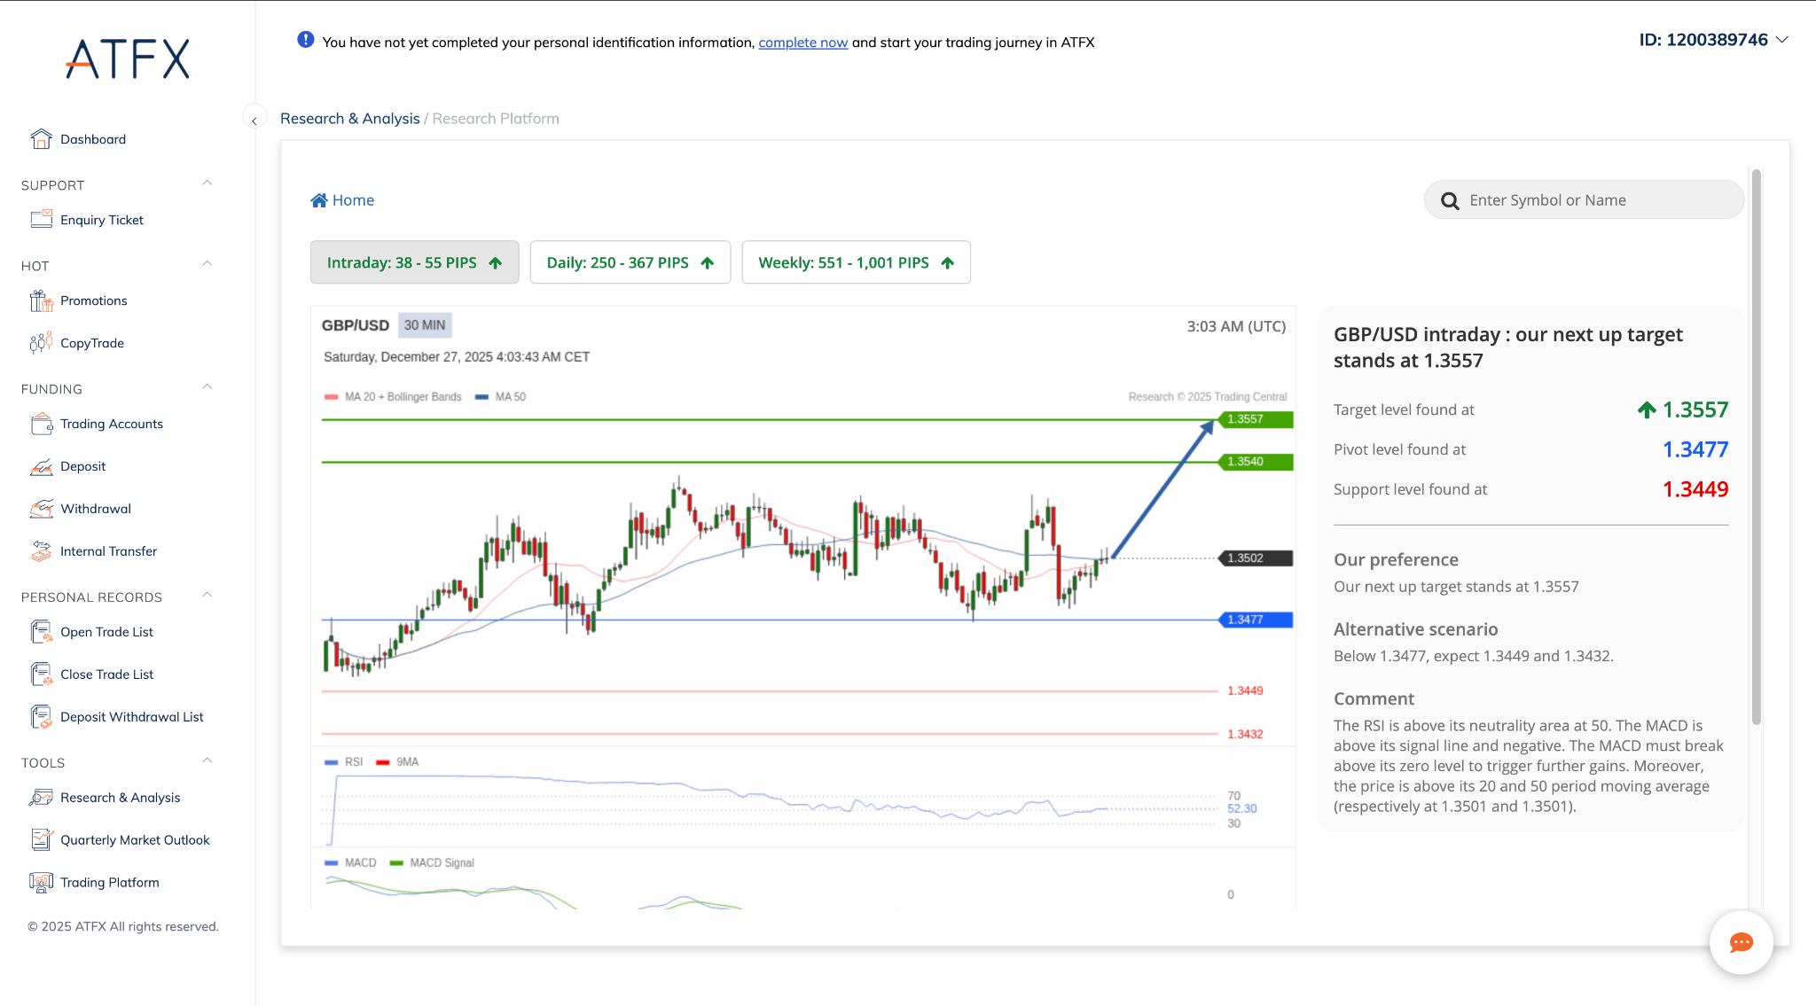
Task: Click the blue info alert icon
Action: [x=305, y=40]
